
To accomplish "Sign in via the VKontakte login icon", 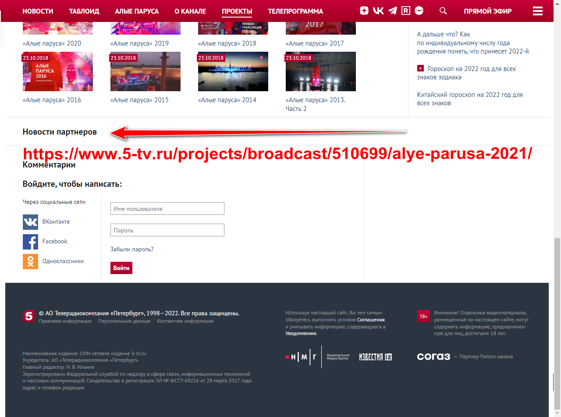I will (x=30, y=222).
